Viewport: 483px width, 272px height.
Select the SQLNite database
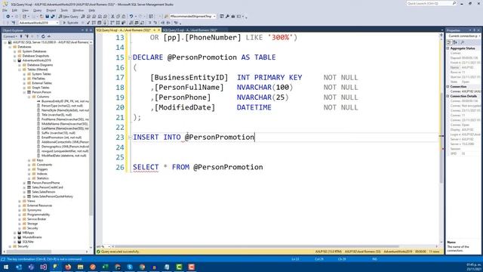28,242
